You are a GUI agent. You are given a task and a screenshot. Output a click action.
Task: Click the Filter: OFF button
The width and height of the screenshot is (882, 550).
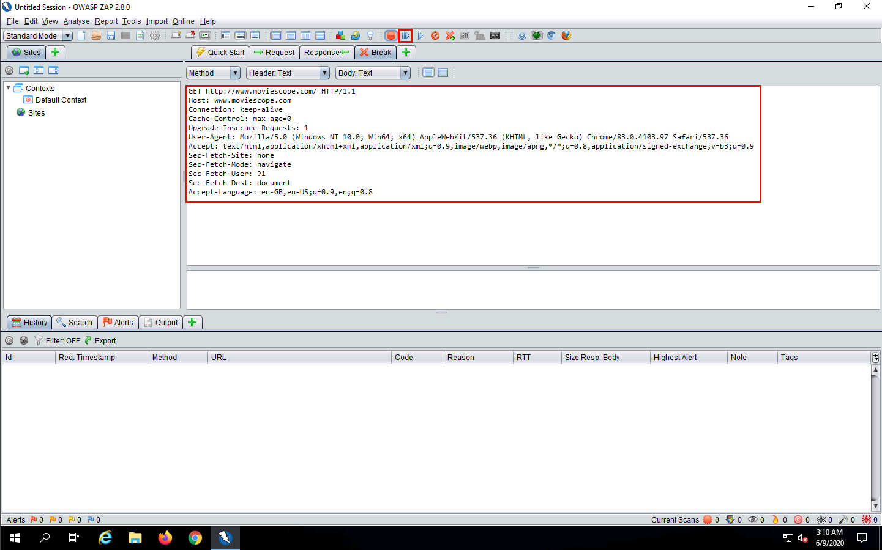click(x=57, y=340)
